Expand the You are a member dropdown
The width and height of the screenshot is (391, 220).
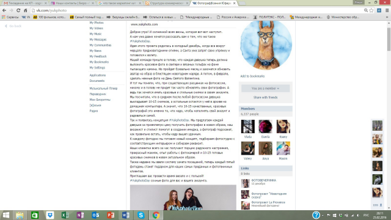point(265,88)
